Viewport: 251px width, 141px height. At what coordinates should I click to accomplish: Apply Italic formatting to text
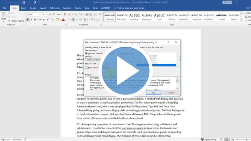point(32,19)
